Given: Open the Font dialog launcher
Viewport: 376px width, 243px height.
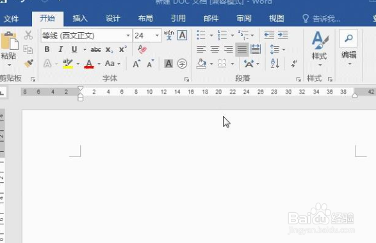Looking at the screenshot, I should [x=186, y=80].
